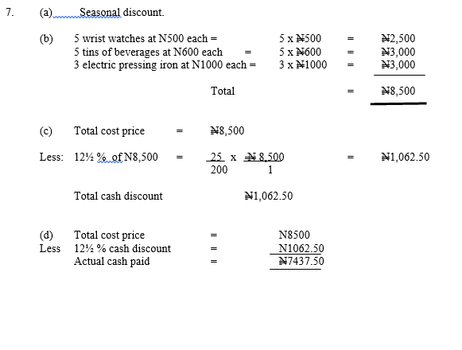Click the fraction numerator 25

pyautogui.click(x=216, y=157)
